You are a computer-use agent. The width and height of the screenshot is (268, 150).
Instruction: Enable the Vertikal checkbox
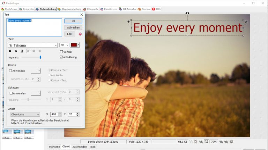pyautogui.click(x=61, y=52)
